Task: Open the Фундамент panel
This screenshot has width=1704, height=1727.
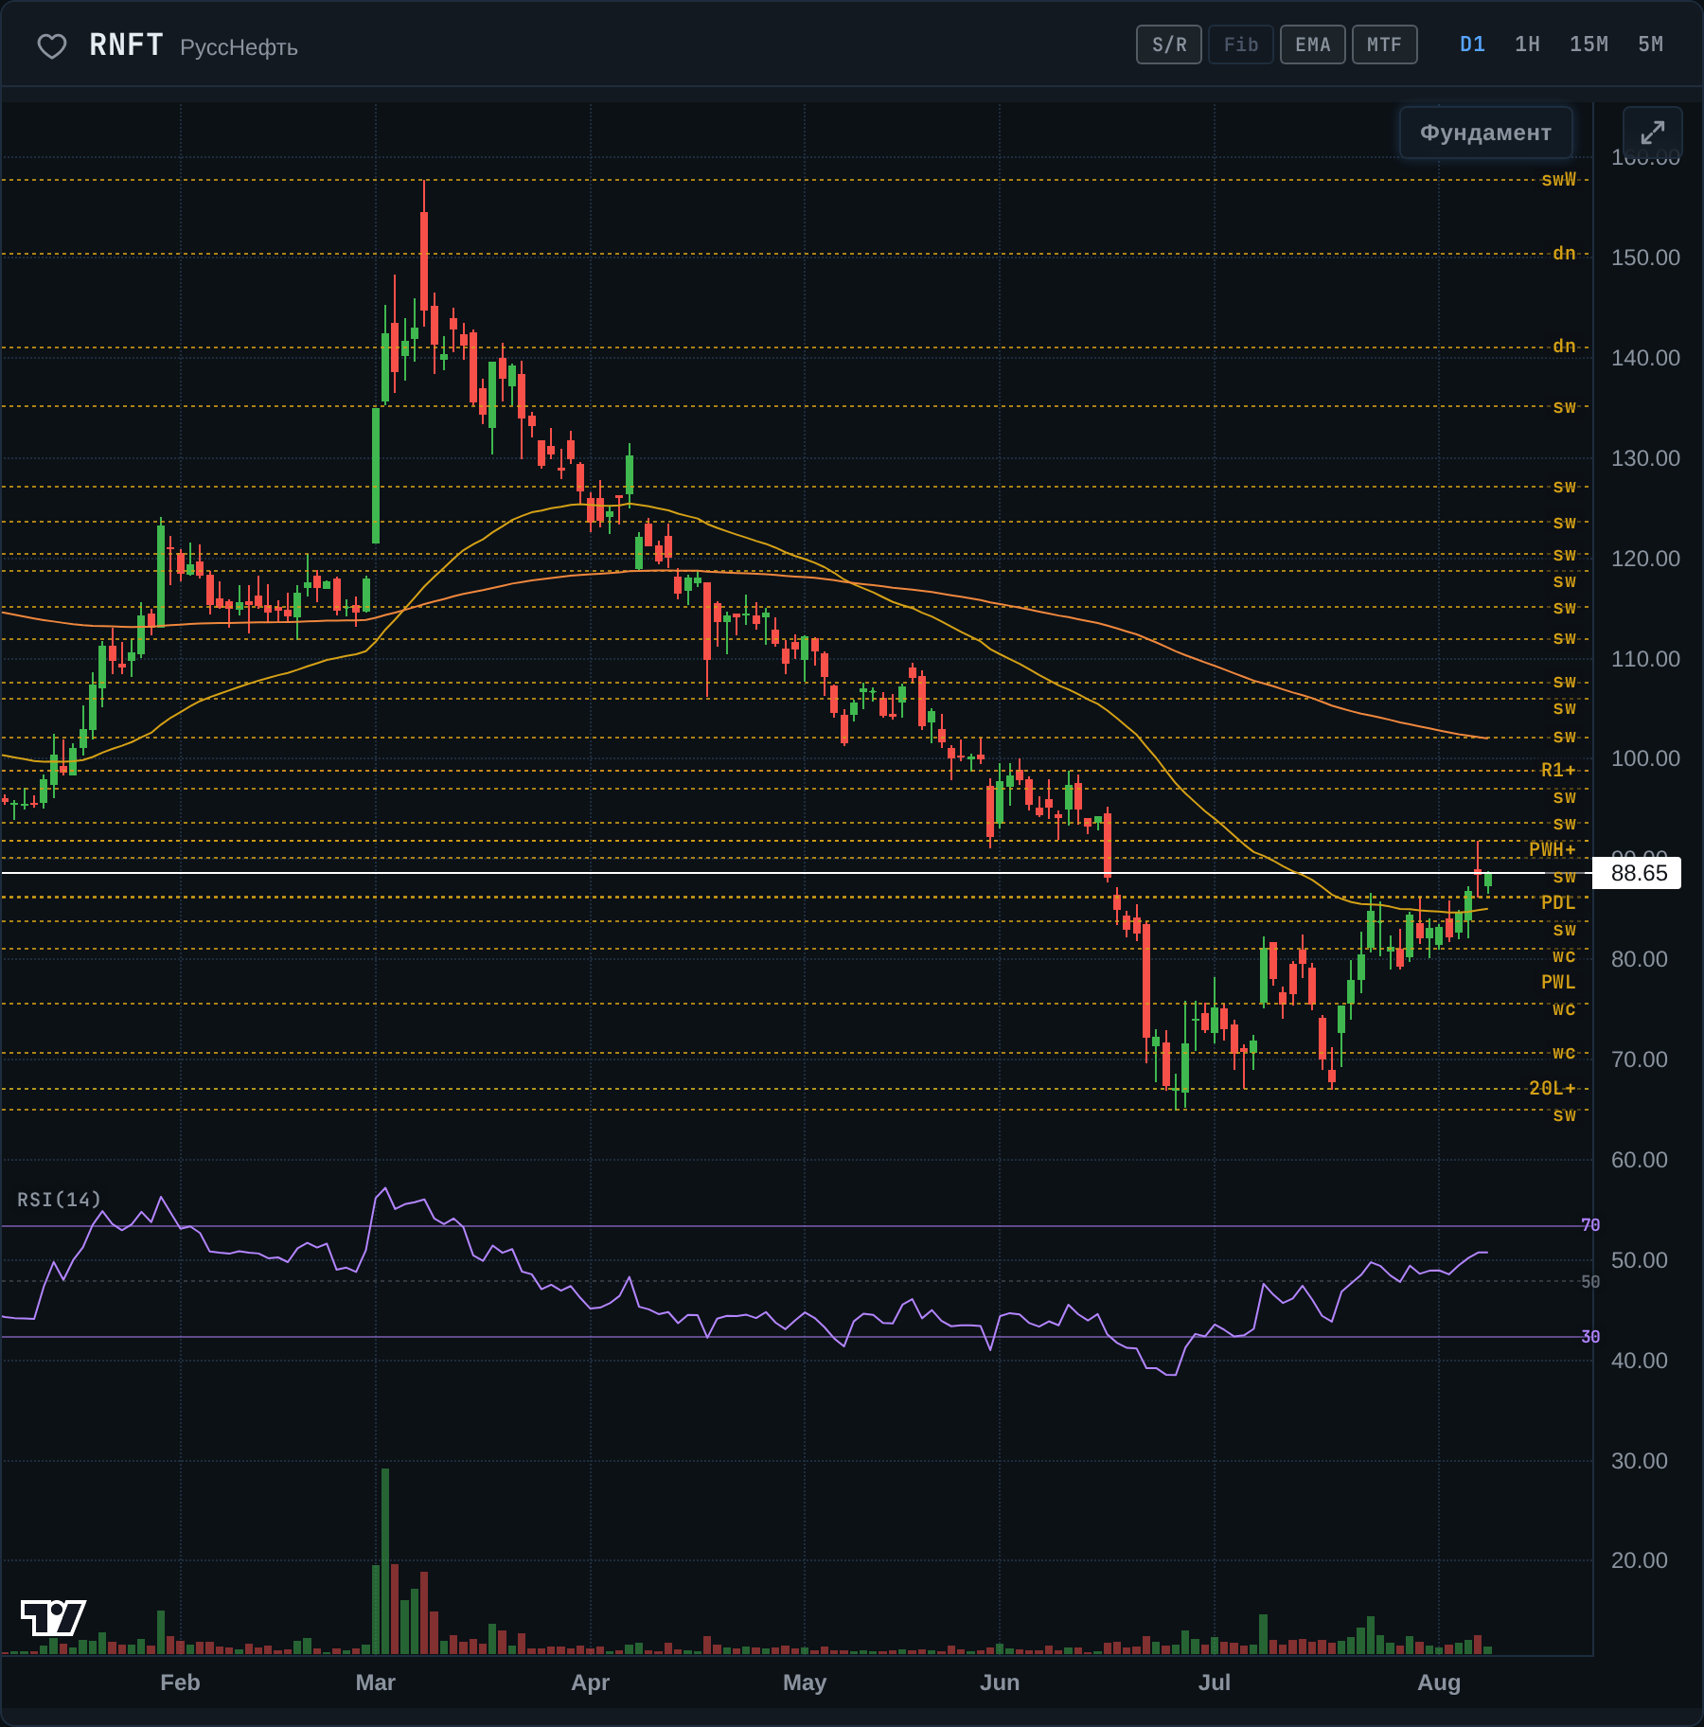Action: tap(1486, 133)
